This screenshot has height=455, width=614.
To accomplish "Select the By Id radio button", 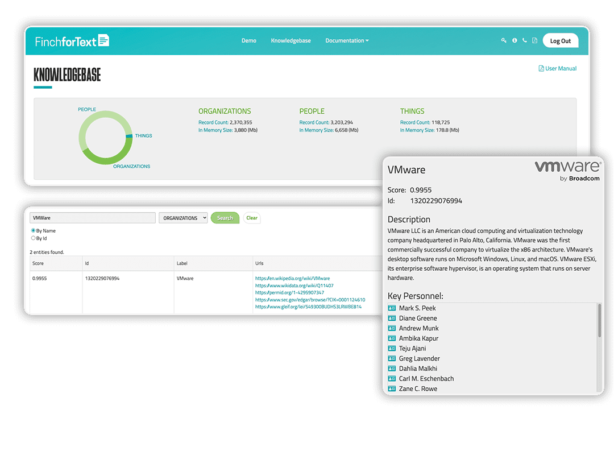I will [x=34, y=238].
